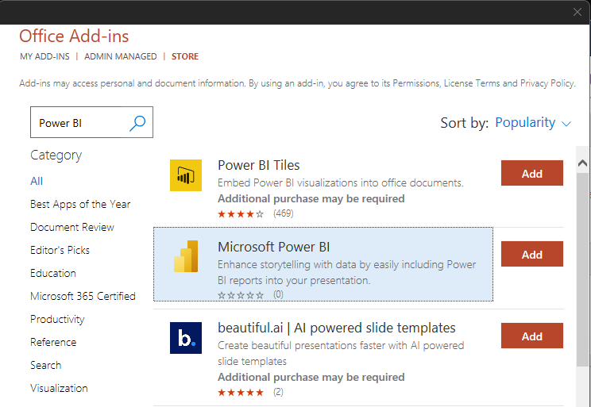The width and height of the screenshot is (591, 407).
Task: Open the Power BI Tiles add-in icon
Action: pos(186,175)
